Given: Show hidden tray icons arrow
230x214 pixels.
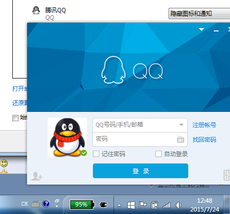Looking at the screenshot, I should pyautogui.click(x=119, y=205).
